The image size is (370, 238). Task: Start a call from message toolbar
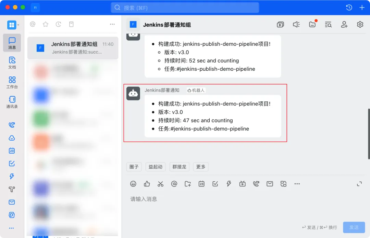pos(256,184)
